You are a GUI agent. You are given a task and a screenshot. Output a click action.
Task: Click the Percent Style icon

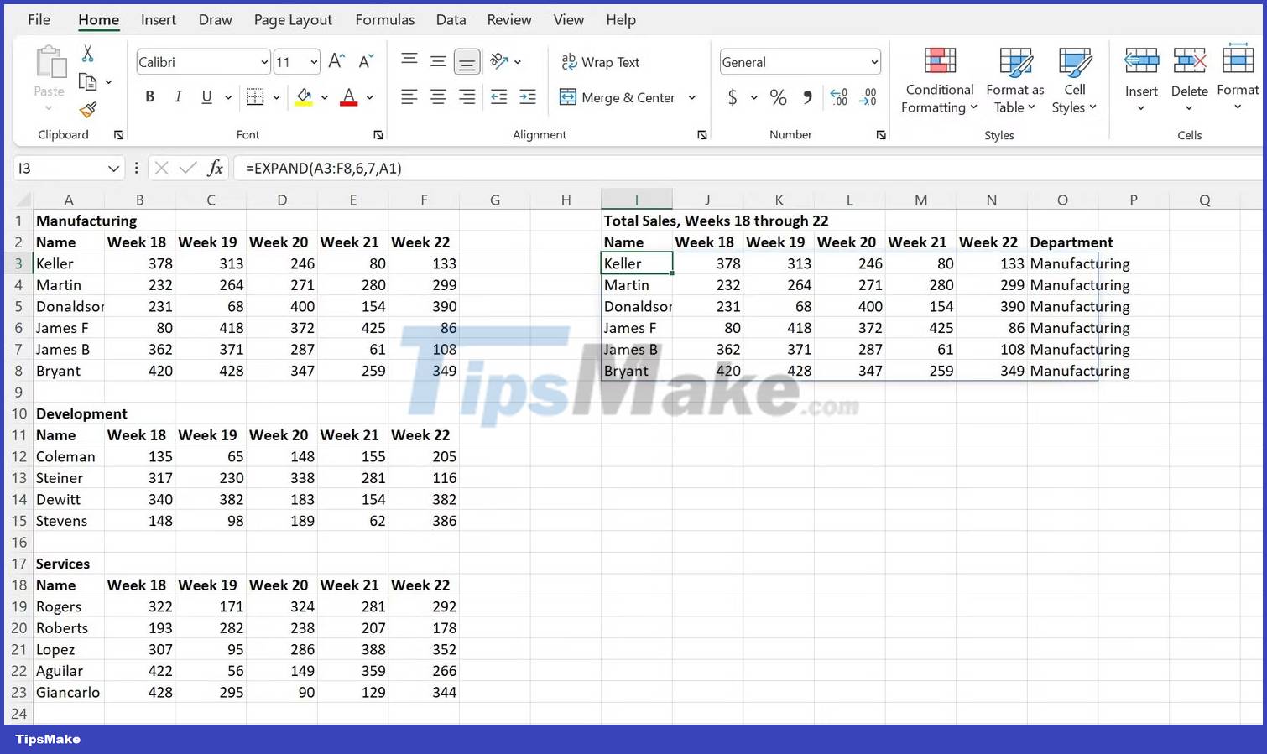pyautogui.click(x=778, y=97)
